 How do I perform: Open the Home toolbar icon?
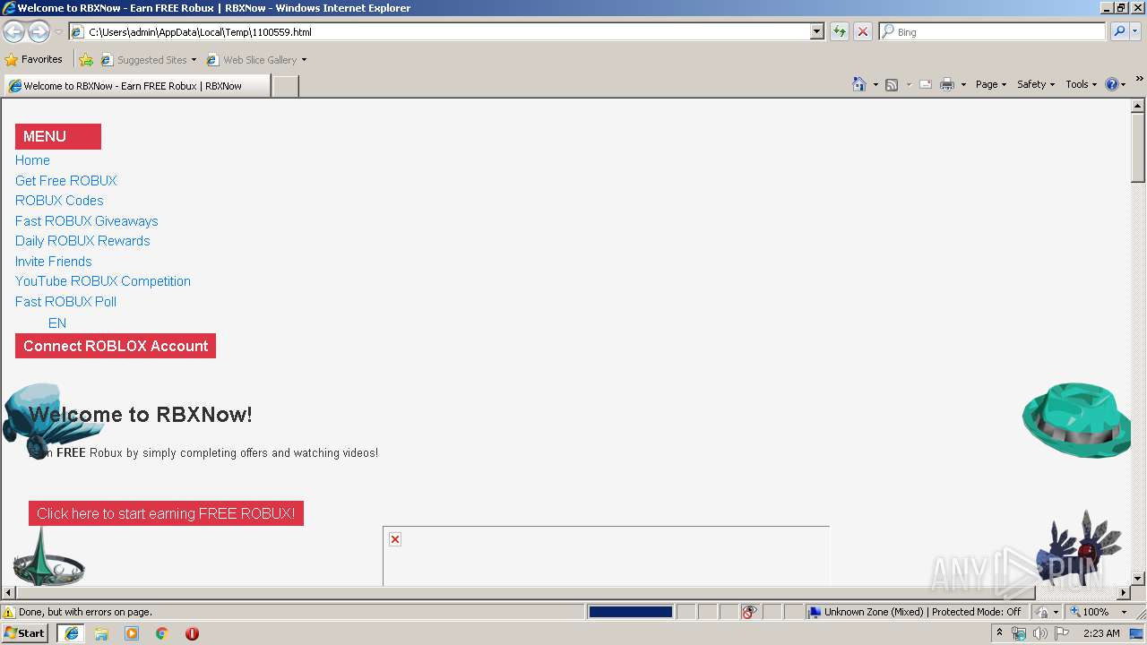click(858, 84)
